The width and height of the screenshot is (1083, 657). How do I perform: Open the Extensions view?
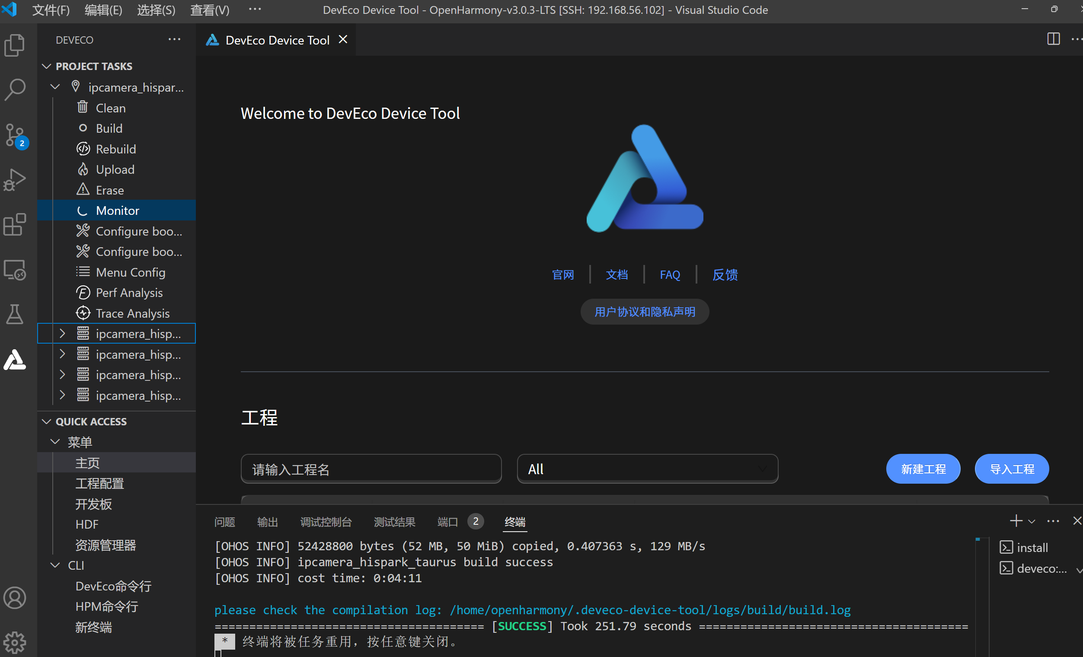15,225
